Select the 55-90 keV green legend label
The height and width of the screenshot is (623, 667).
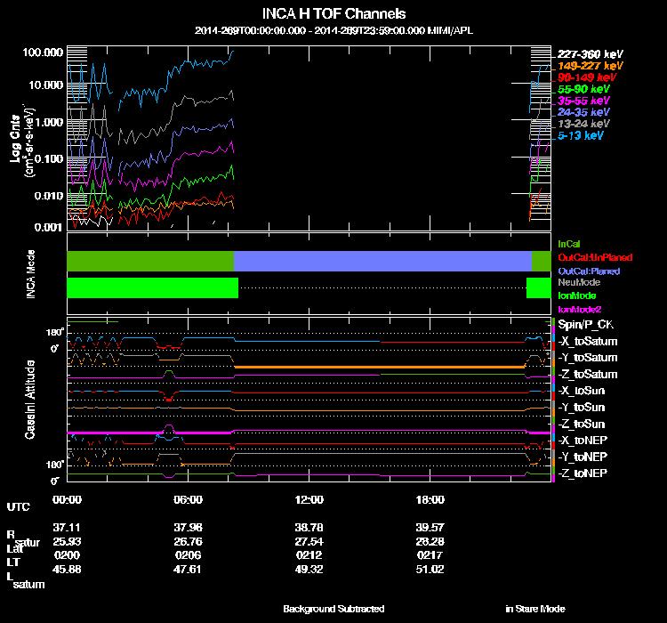click(583, 89)
